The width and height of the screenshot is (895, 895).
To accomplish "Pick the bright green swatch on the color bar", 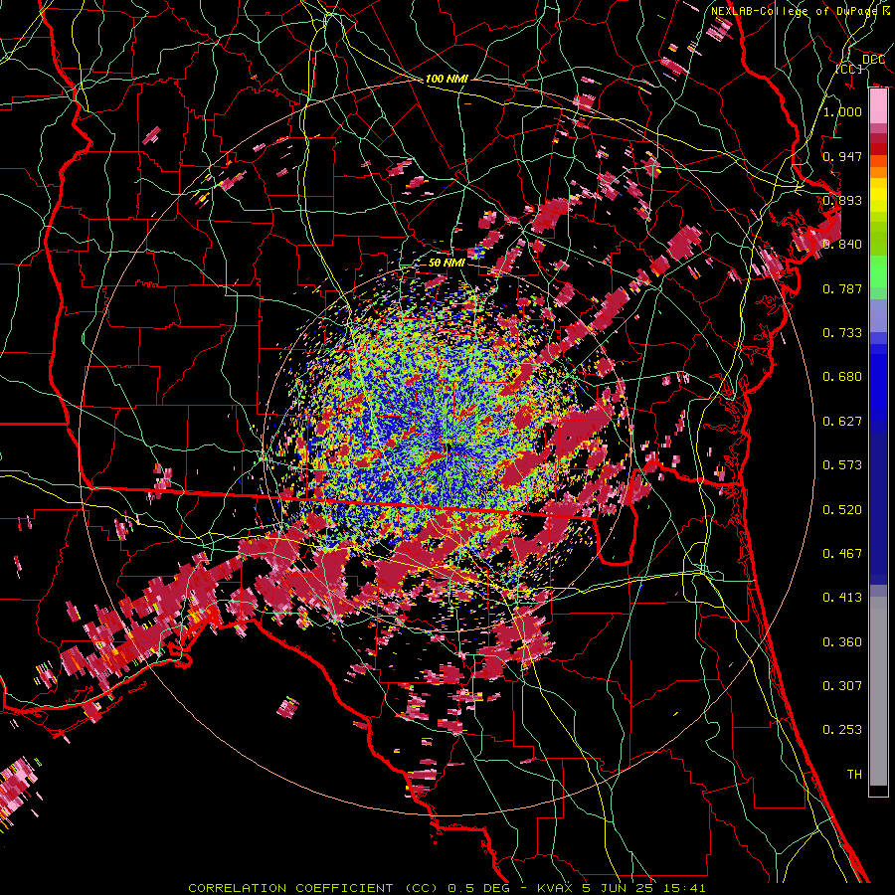I will 878,271.
